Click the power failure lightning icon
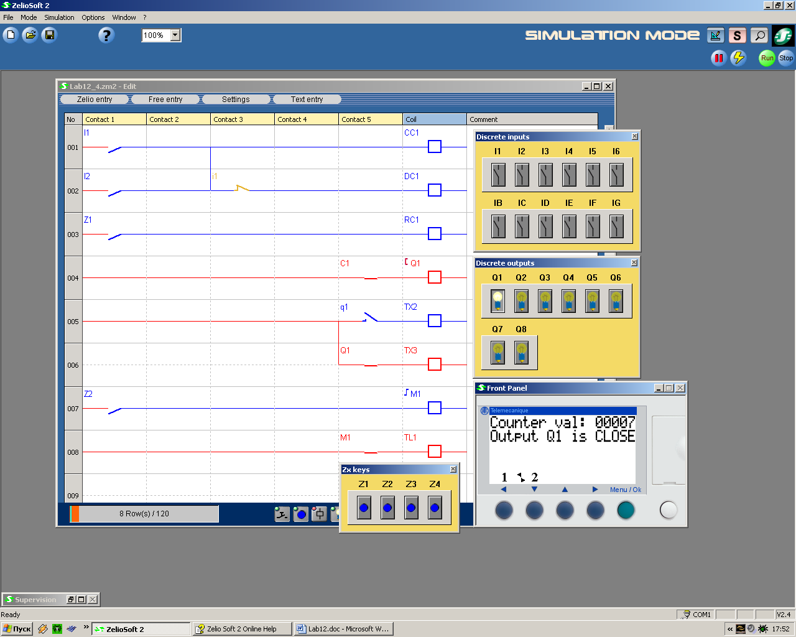 [739, 58]
